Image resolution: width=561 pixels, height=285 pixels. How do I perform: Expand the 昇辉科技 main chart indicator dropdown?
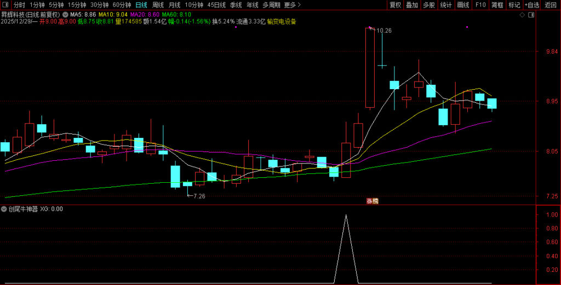click(x=66, y=15)
